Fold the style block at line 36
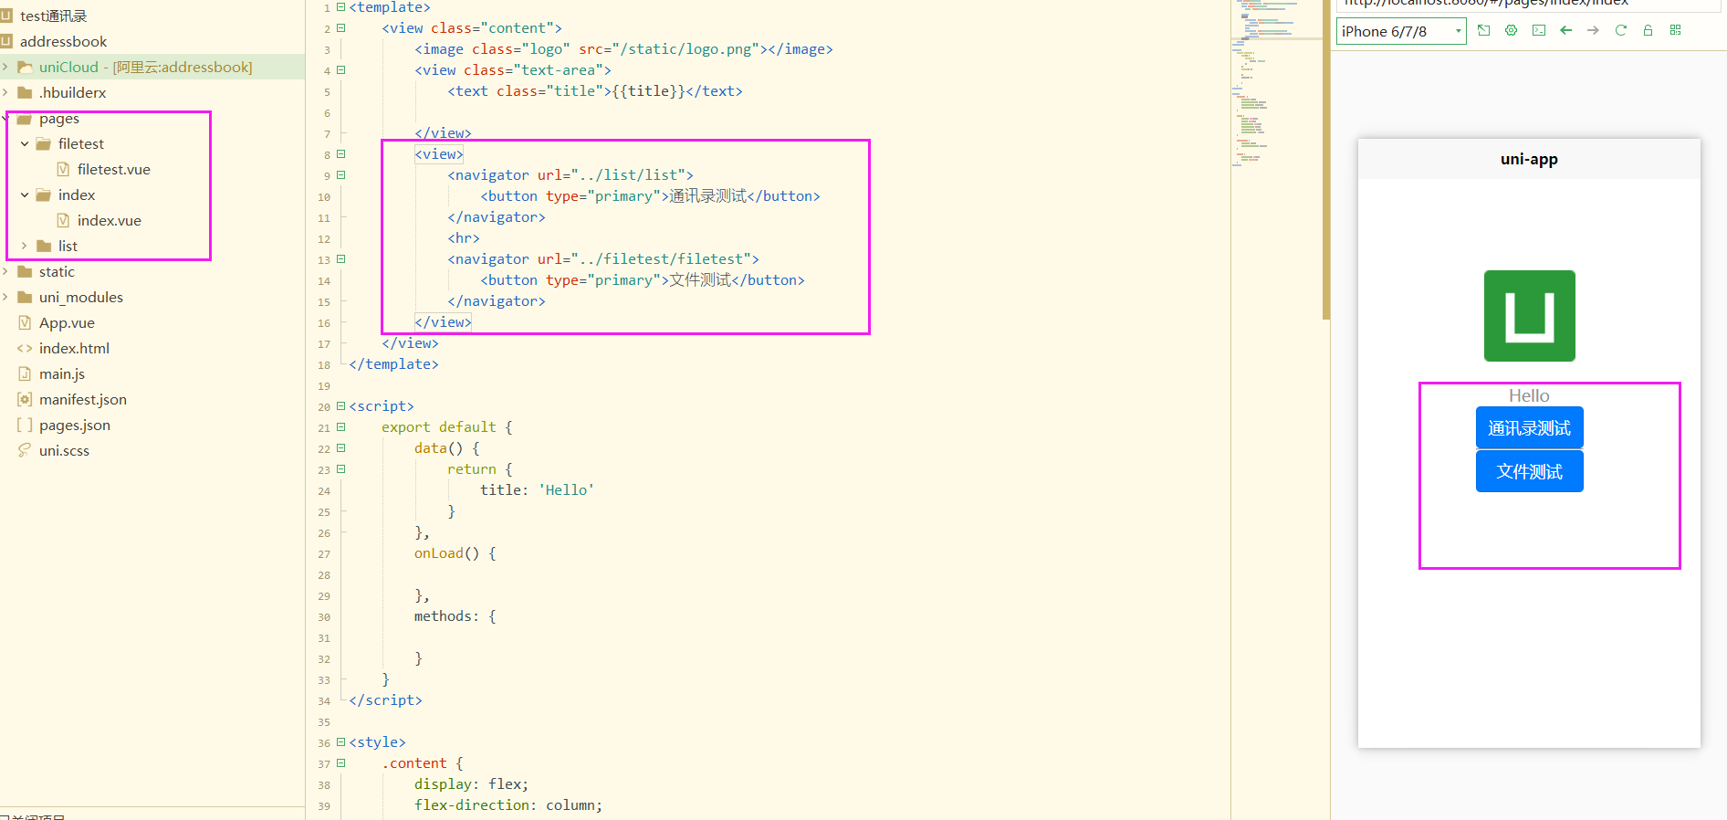The image size is (1727, 820). (x=341, y=741)
